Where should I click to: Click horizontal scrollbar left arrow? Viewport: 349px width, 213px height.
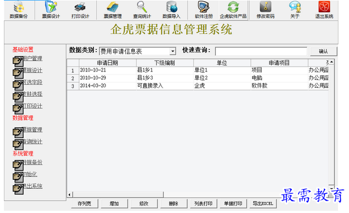click(x=70, y=195)
